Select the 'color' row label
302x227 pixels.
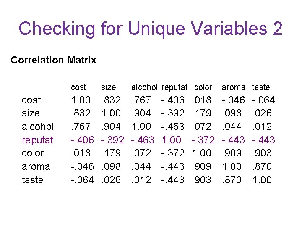pos(33,153)
